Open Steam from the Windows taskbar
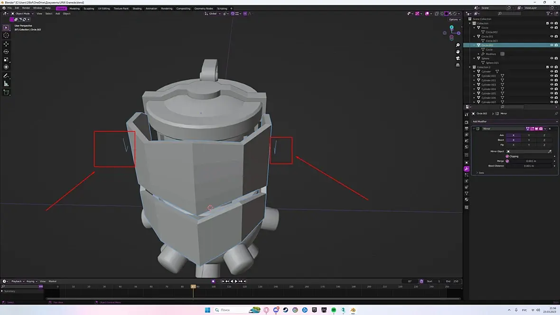The height and width of the screenshot is (315, 560). click(x=285, y=310)
